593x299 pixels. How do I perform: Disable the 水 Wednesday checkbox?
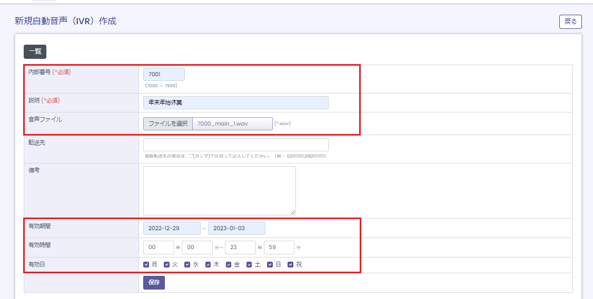(x=187, y=265)
